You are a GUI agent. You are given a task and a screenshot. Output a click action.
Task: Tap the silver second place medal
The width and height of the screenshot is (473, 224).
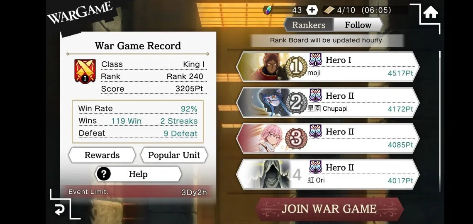click(297, 103)
